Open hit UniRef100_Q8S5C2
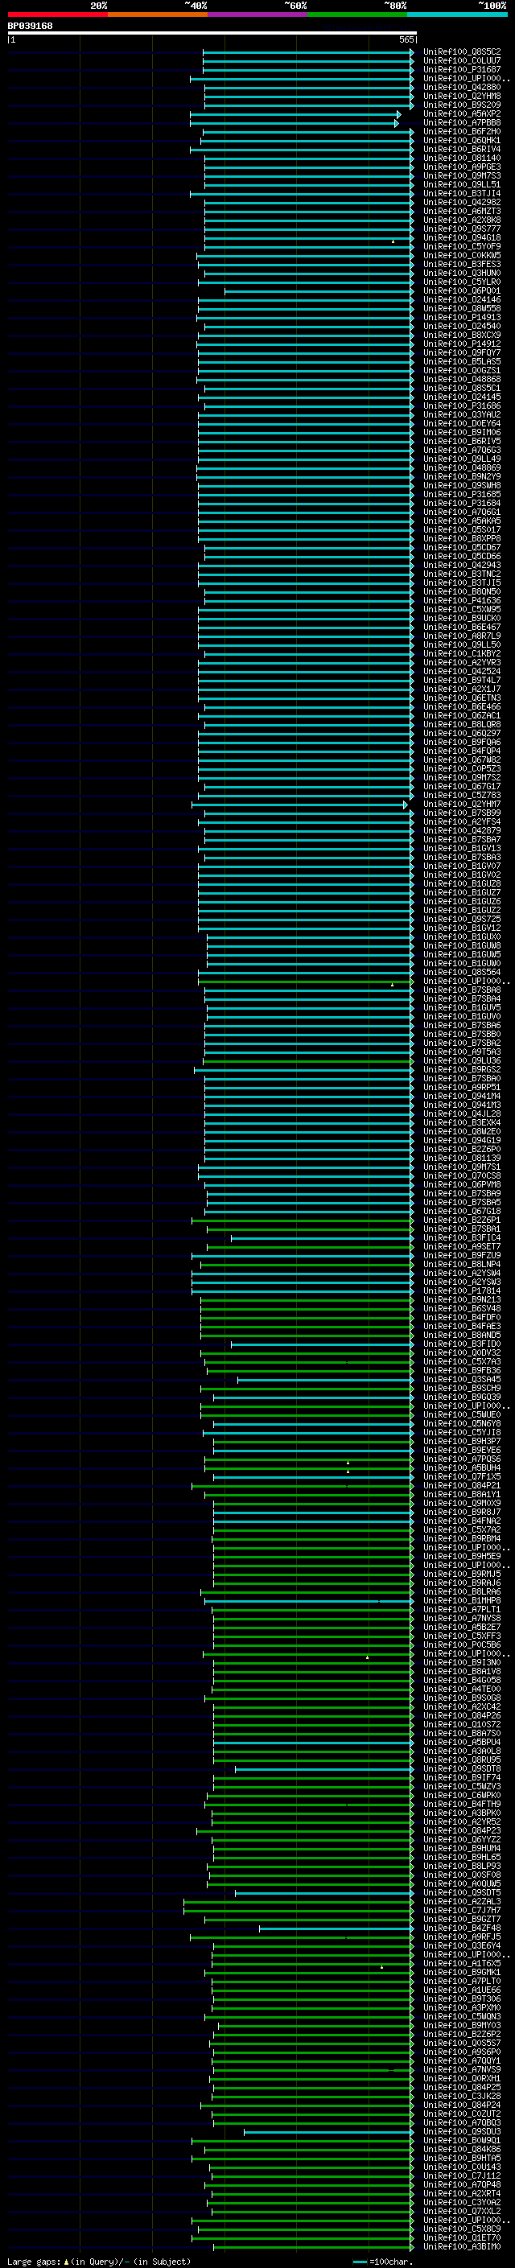Screen dimensions: 515x2268 pyautogui.click(x=462, y=52)
